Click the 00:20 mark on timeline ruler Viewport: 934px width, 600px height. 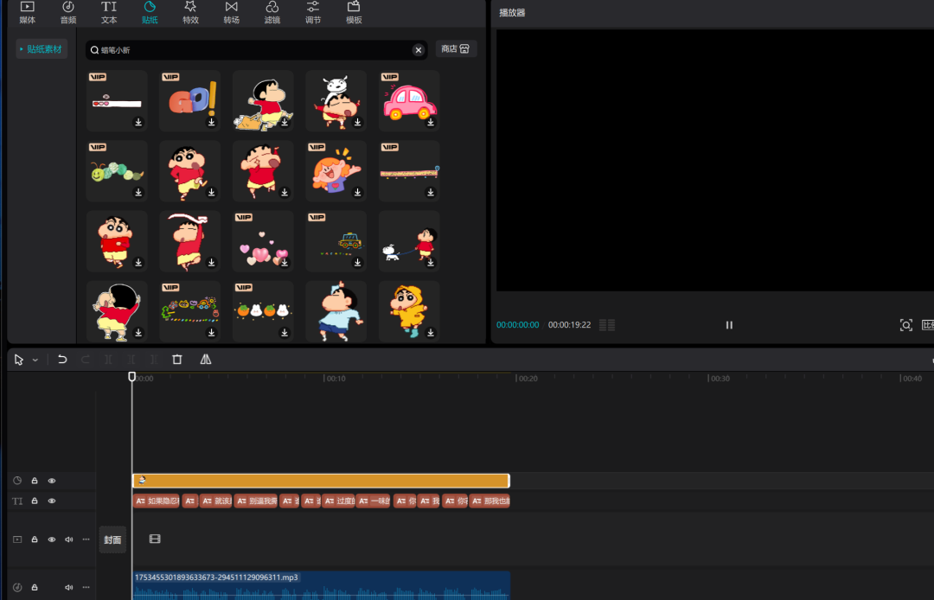(528, 379)
